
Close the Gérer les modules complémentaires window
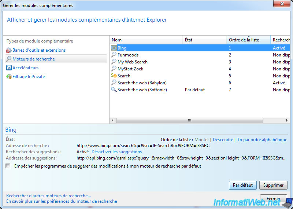pyautogui.click(x=282, y=4)
